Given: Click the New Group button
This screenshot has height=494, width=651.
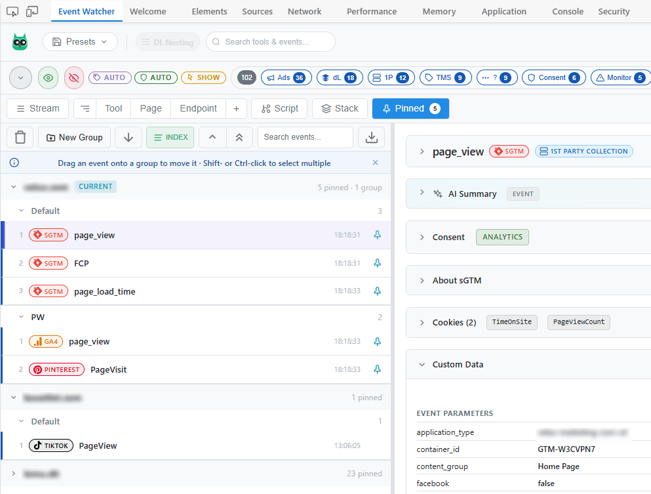Looking at the screenshot, I should click(74, 138).
